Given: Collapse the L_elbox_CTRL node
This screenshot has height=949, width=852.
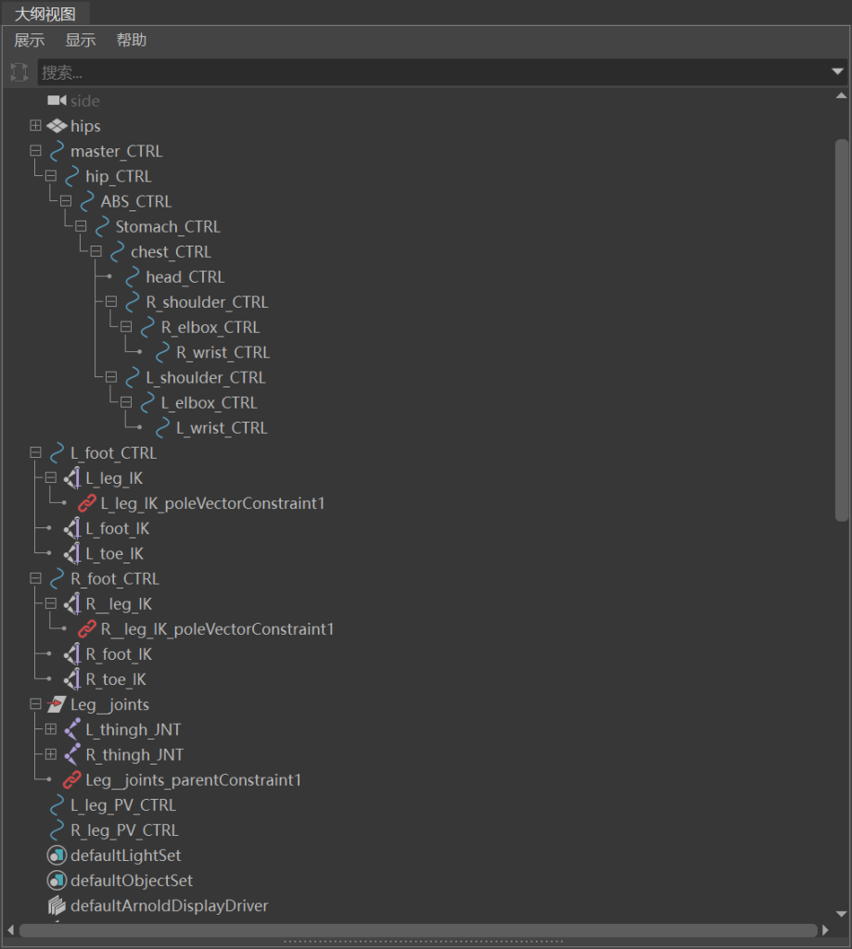Looking at the screenshot, I should pos(126,402).
